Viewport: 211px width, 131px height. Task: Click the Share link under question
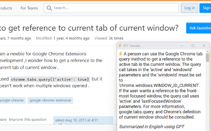[3, 120]
